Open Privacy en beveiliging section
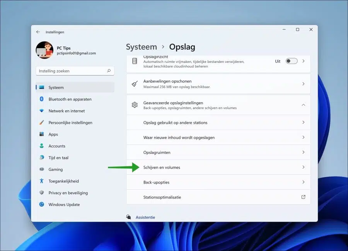 (75, 193)
